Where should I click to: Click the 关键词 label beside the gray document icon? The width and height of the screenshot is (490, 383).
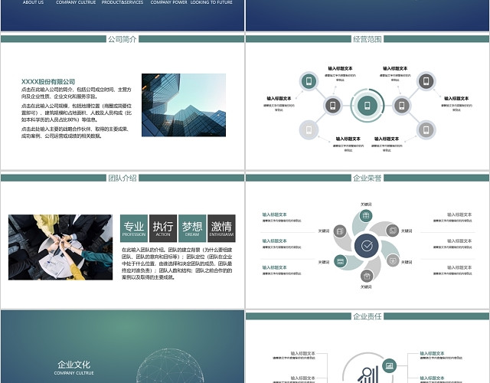click(324, 231)
